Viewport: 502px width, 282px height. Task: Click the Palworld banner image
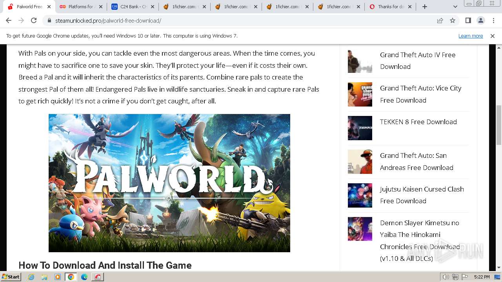click(169, 183)
